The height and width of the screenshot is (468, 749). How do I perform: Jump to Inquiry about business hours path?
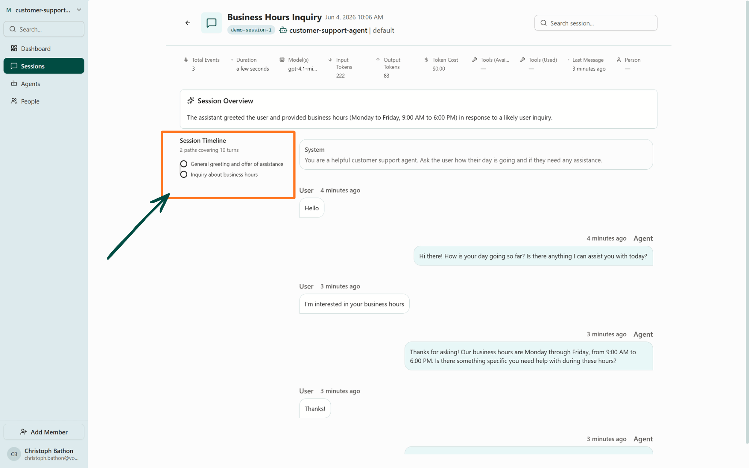click(224, 174)
